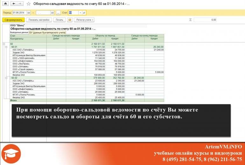Image resolution: width=245 pixels, height=165 pixels.
Task: Open calendar picker for the period end date
Action: click(x=52, y=13)
